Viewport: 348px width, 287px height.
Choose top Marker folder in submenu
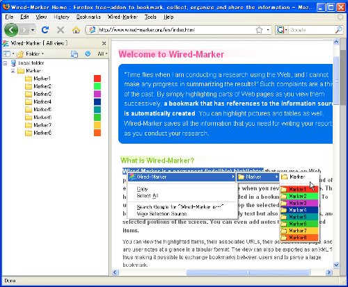point(299,177)
